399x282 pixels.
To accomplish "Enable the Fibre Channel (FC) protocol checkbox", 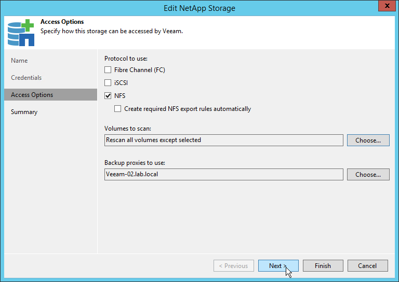I will coord(108,70).
